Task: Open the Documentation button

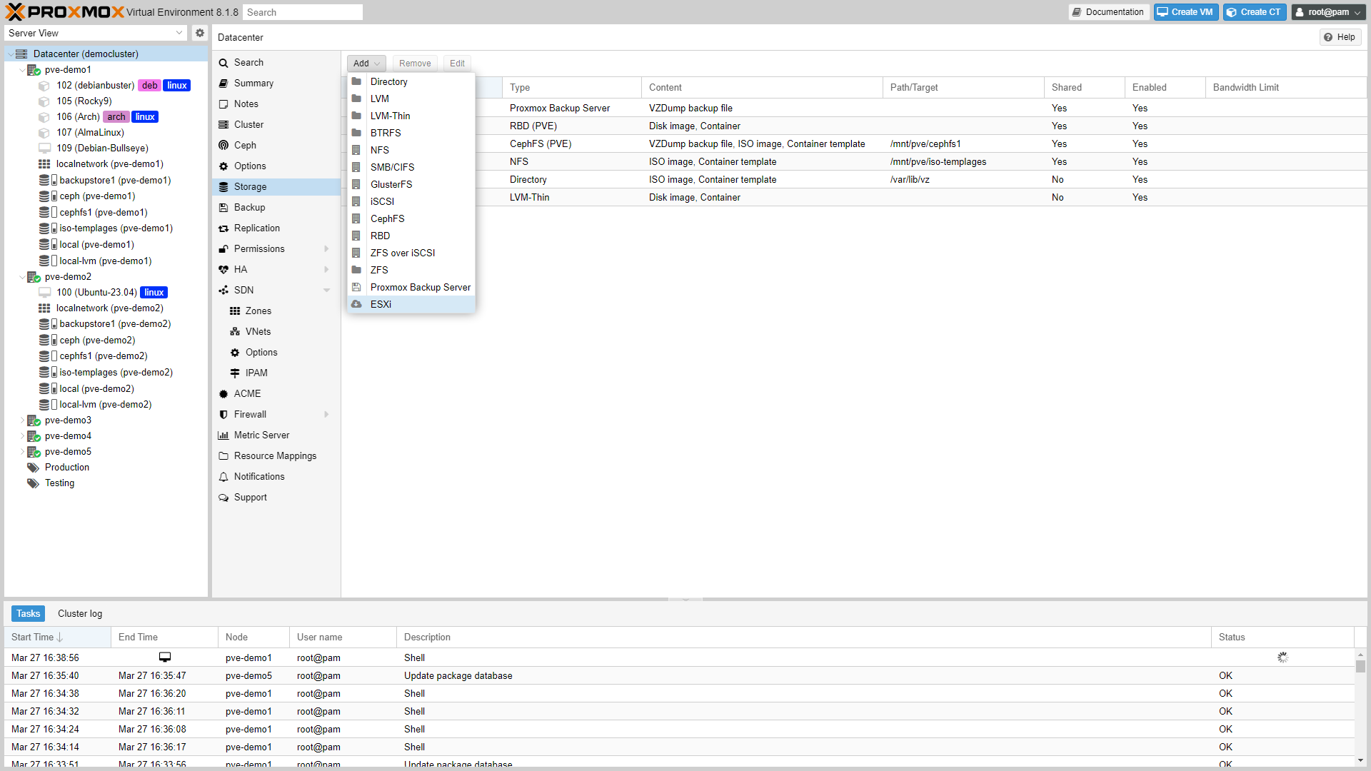Action: (x=1108, y=12)
